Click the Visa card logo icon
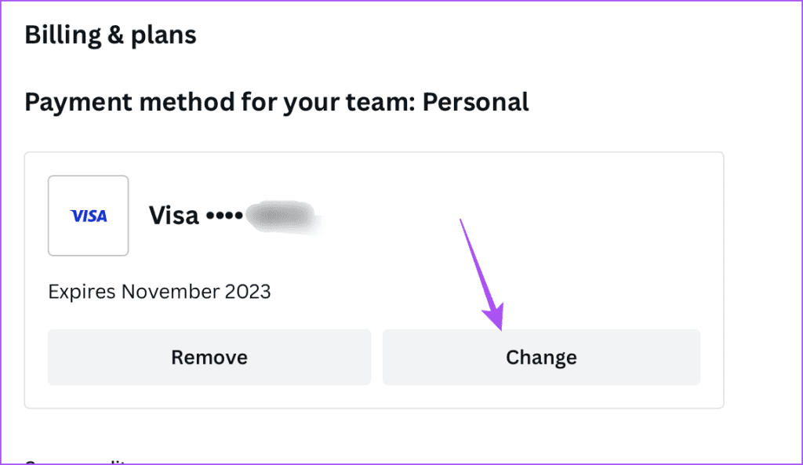Screen dimensions: 803x465 click(89, 216)
